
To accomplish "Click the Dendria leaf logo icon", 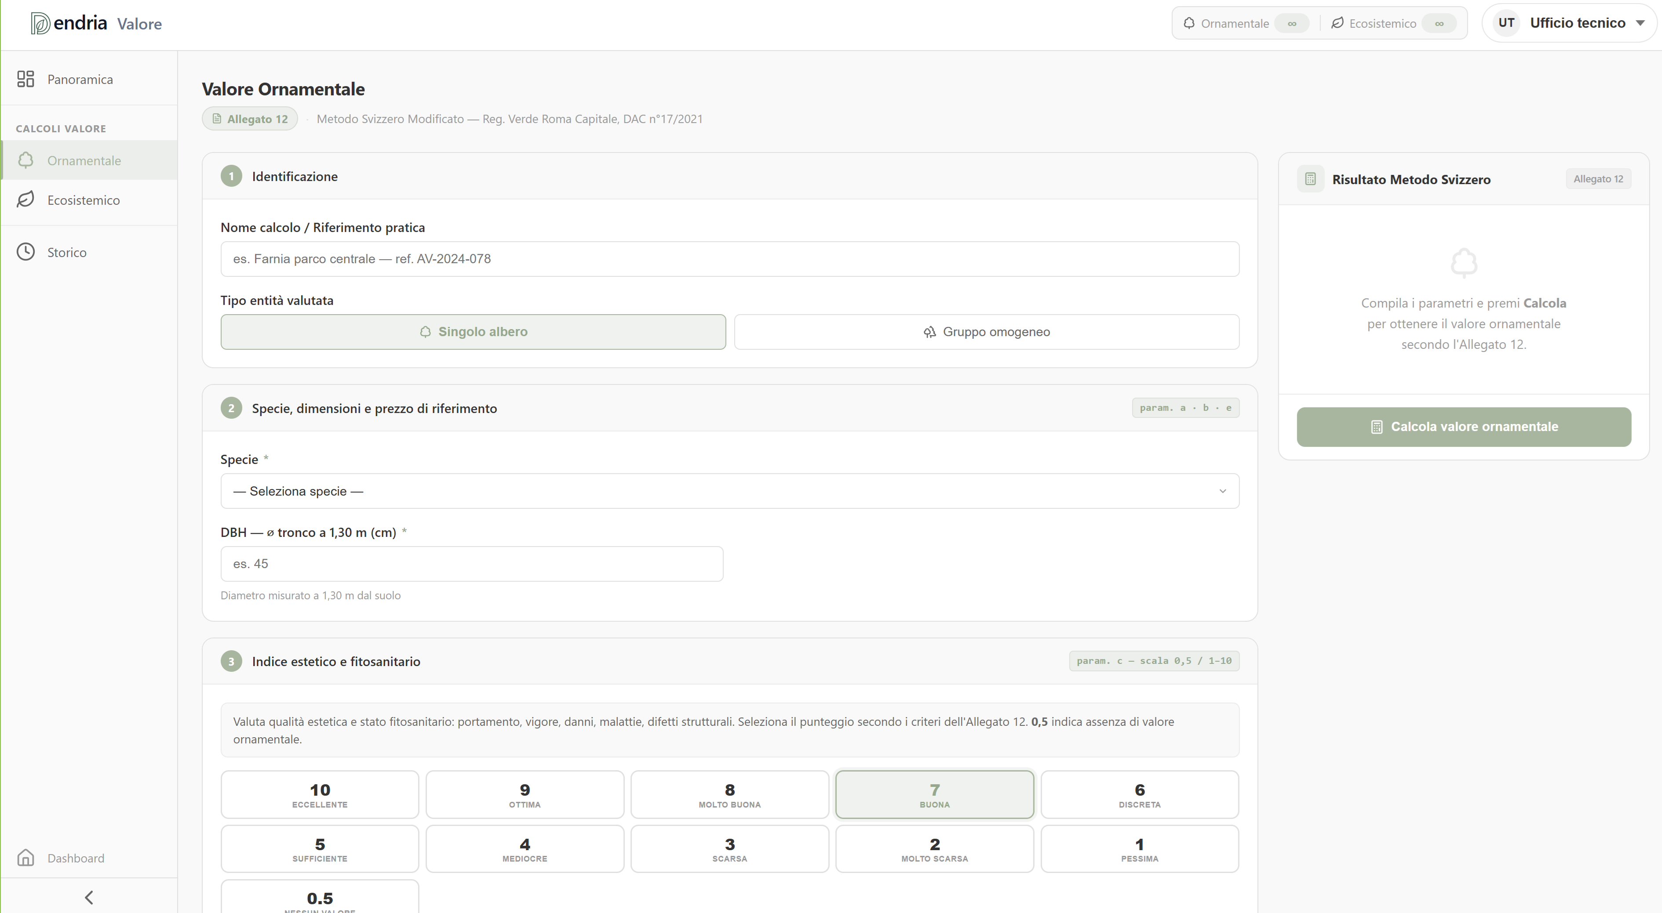I will coord(40,24).
